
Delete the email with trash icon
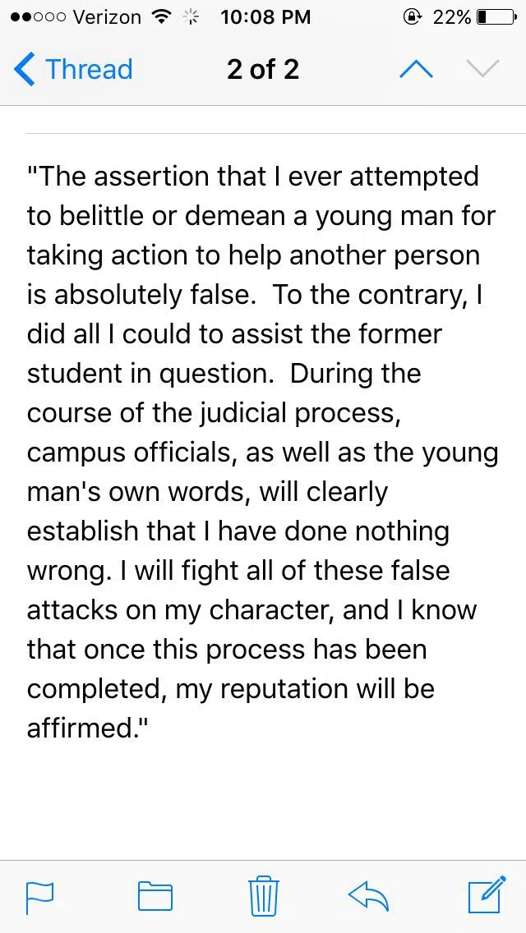point(263,895)
